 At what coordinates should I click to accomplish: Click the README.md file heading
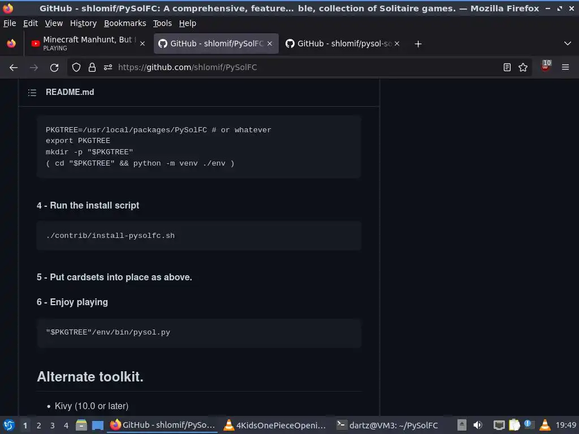point(70,92)
